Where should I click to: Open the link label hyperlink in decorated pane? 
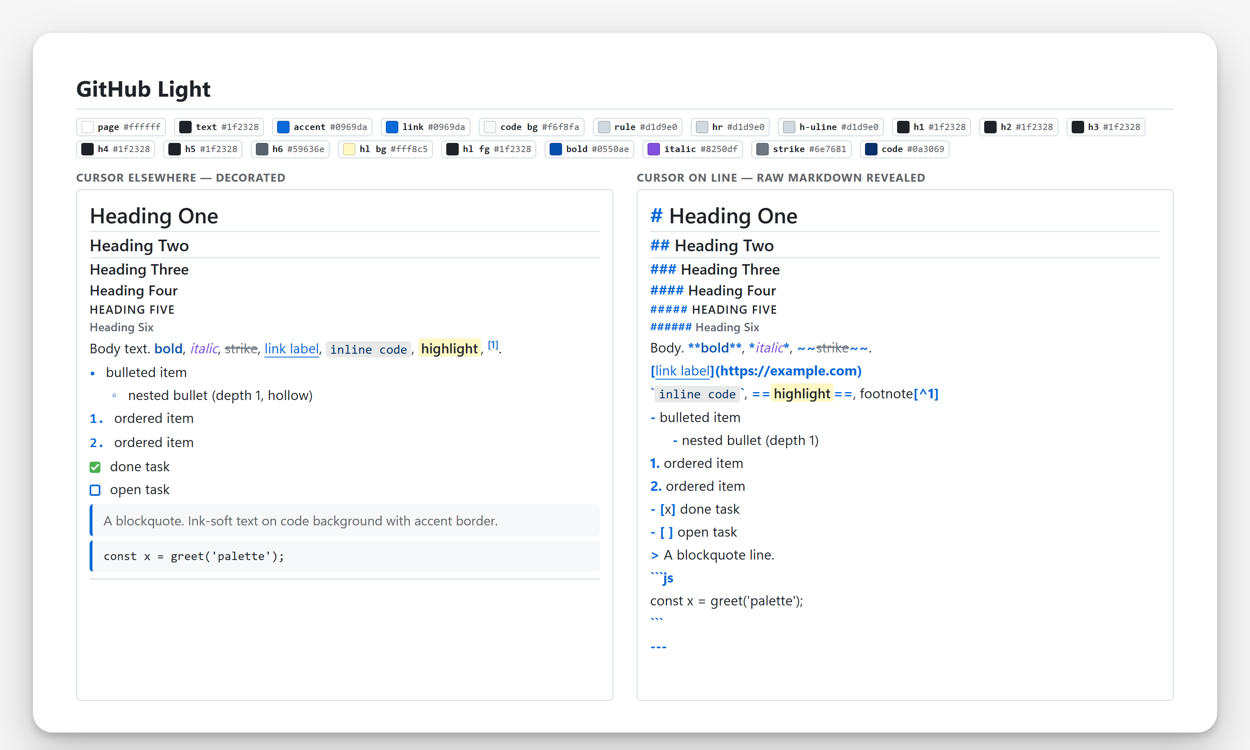coord(292,349)
